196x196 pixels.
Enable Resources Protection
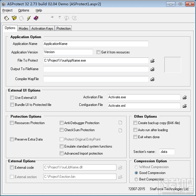[12, 123]
